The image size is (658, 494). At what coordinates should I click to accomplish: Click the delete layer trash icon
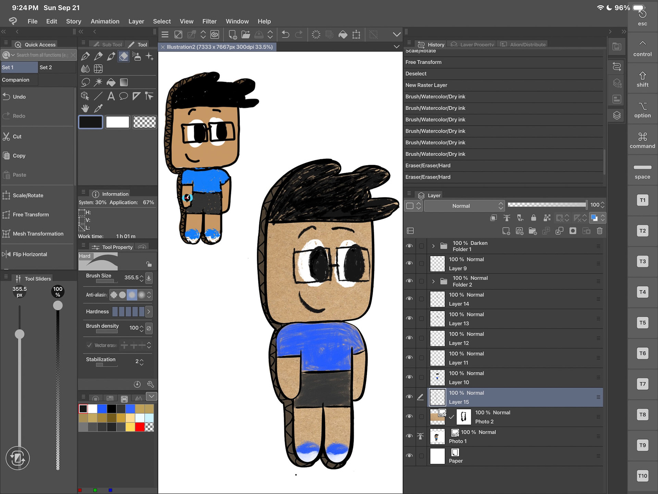tap(599, 231)
